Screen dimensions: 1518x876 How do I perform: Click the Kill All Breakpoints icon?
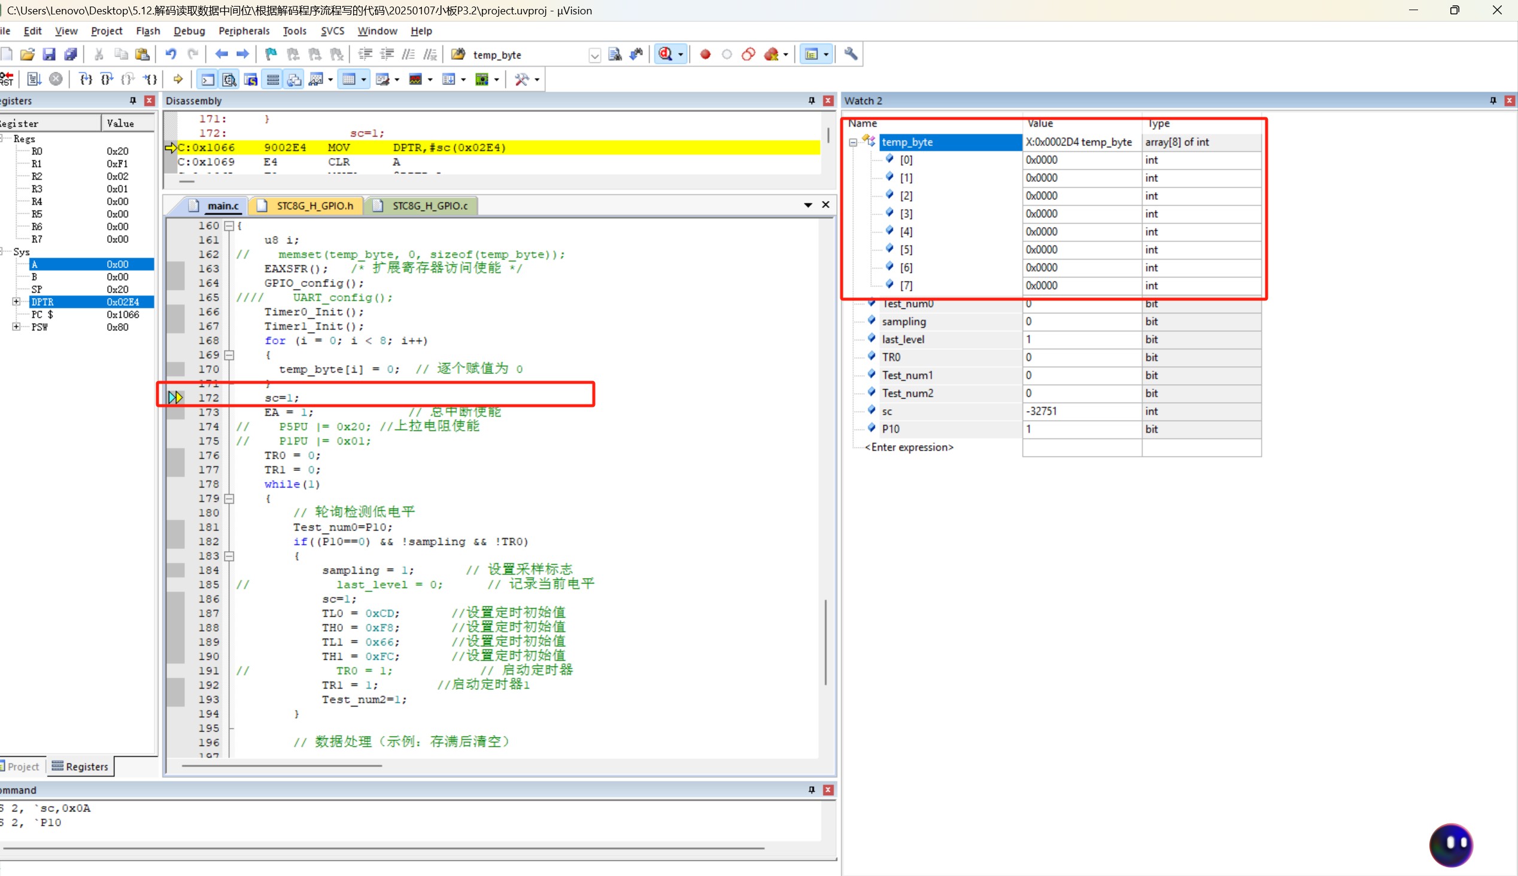coord(771,55)
